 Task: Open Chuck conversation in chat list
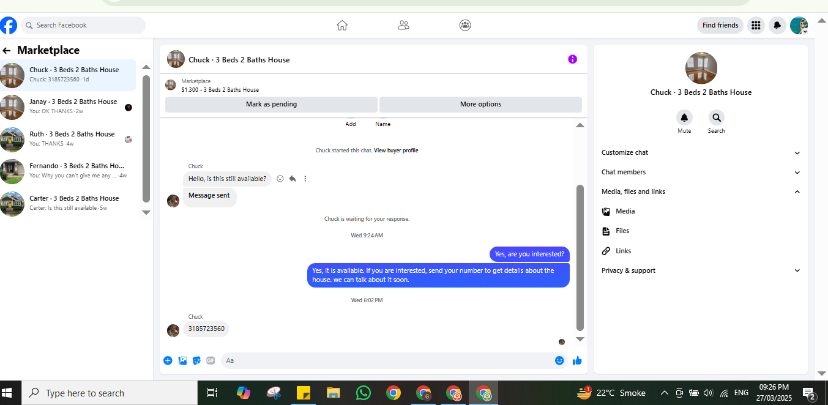(x=68, y=75)
